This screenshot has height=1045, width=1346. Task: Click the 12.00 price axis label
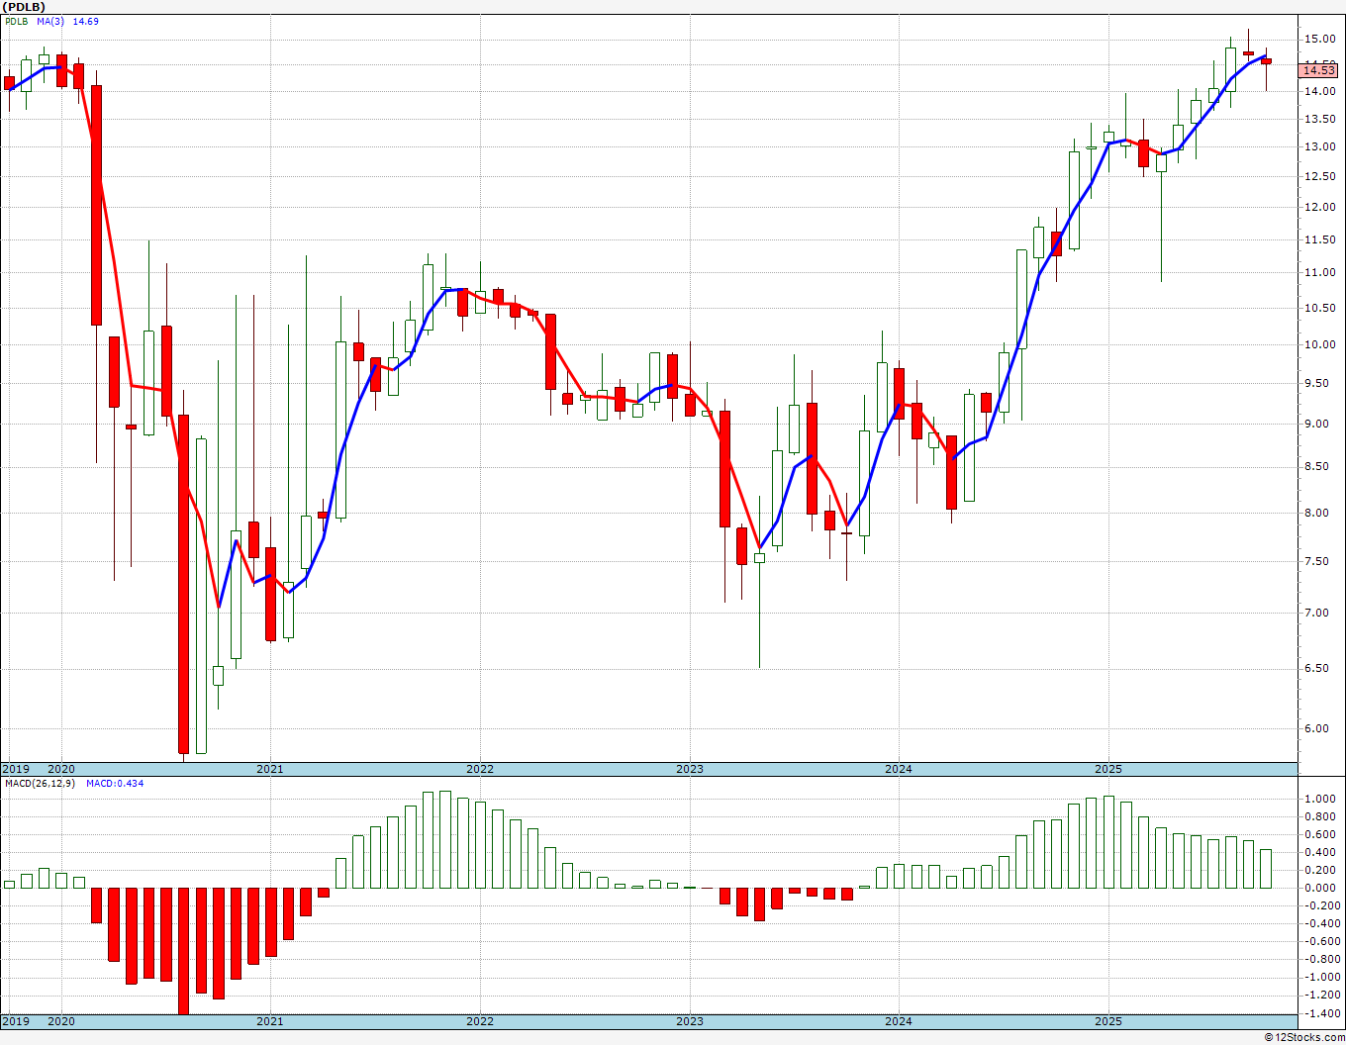click(x=1320, y=208)
